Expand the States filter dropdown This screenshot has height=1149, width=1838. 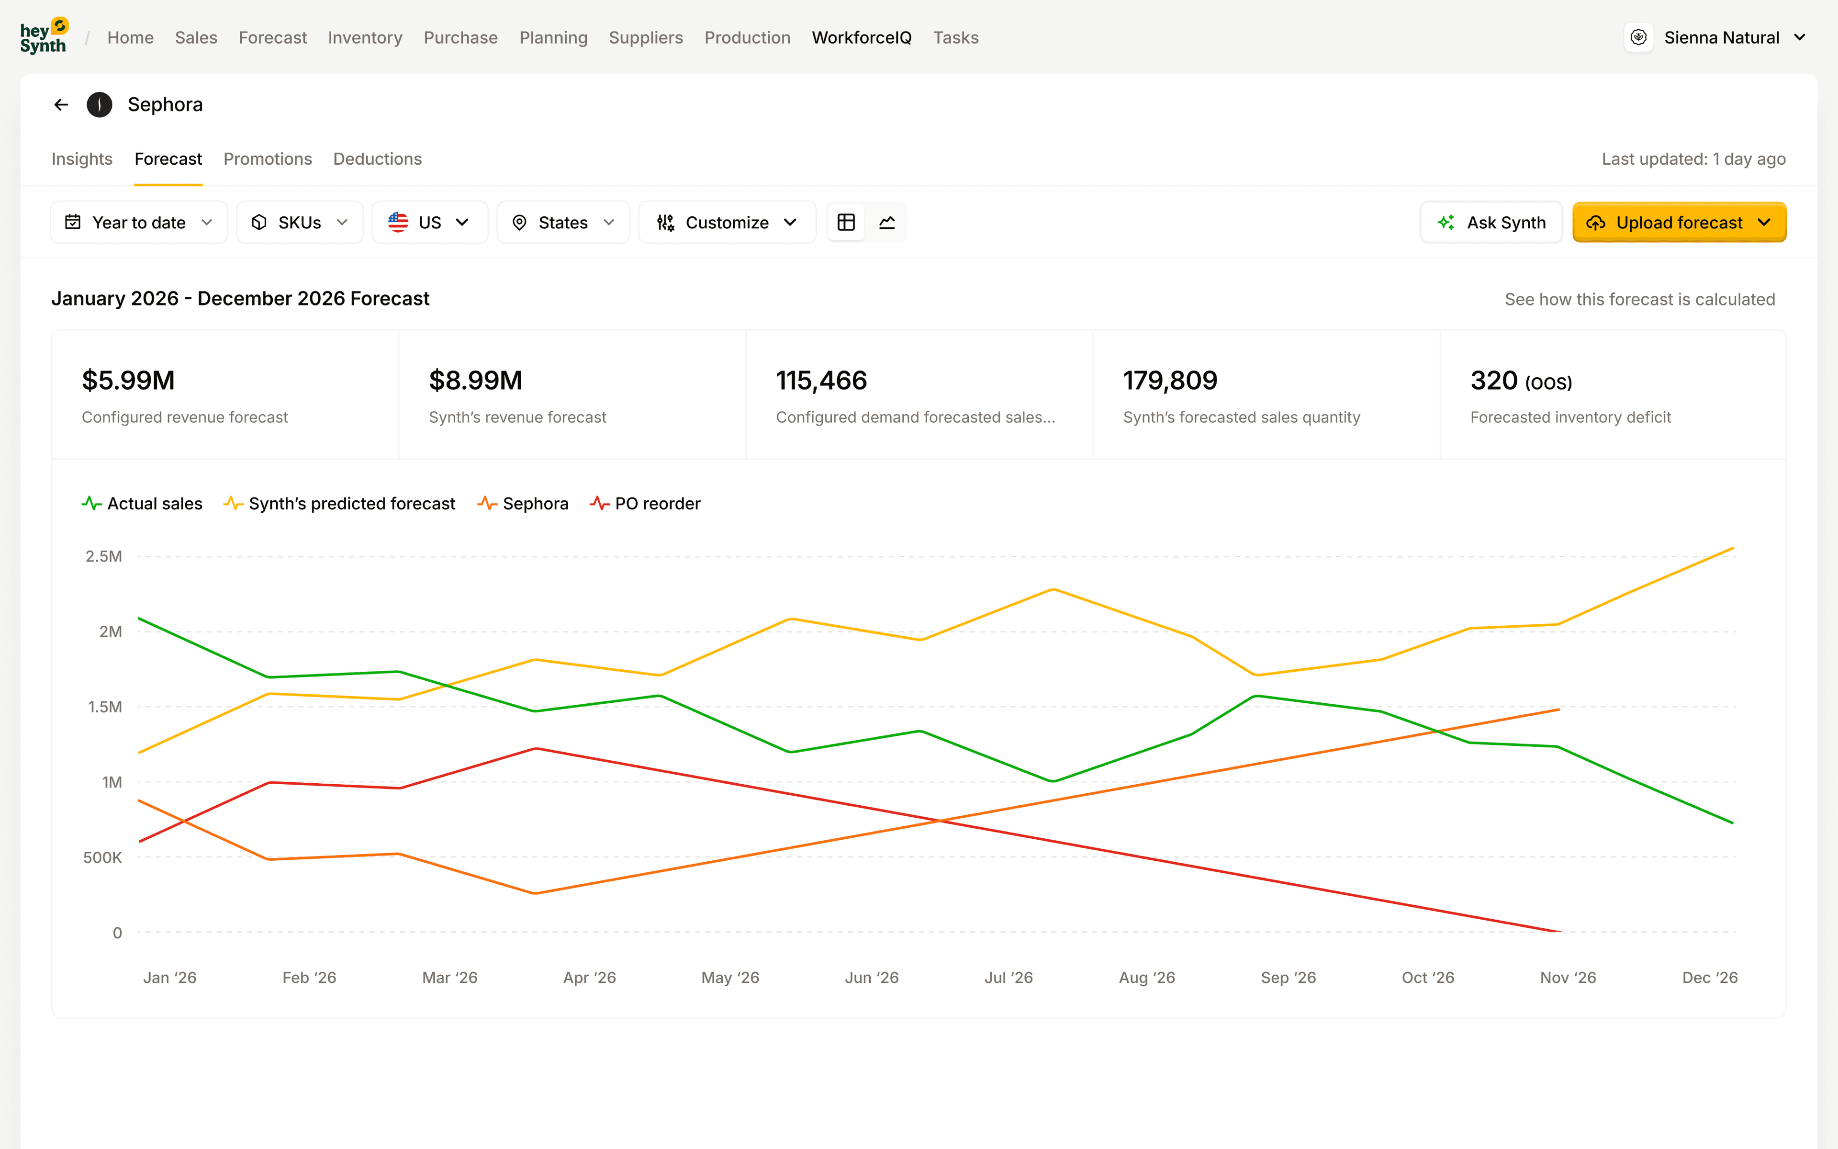[x=563, y=222]
